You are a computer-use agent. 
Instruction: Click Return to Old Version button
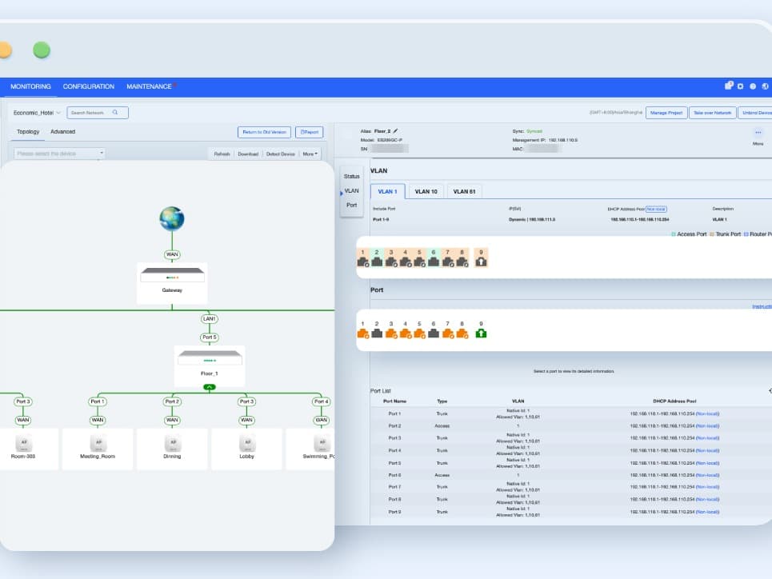(x=264, y=132)
